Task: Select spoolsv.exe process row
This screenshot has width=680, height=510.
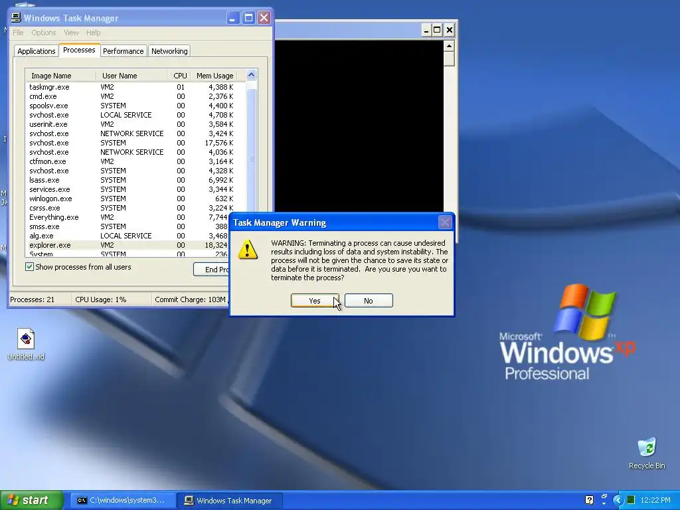Action: [x=135, y=106]
